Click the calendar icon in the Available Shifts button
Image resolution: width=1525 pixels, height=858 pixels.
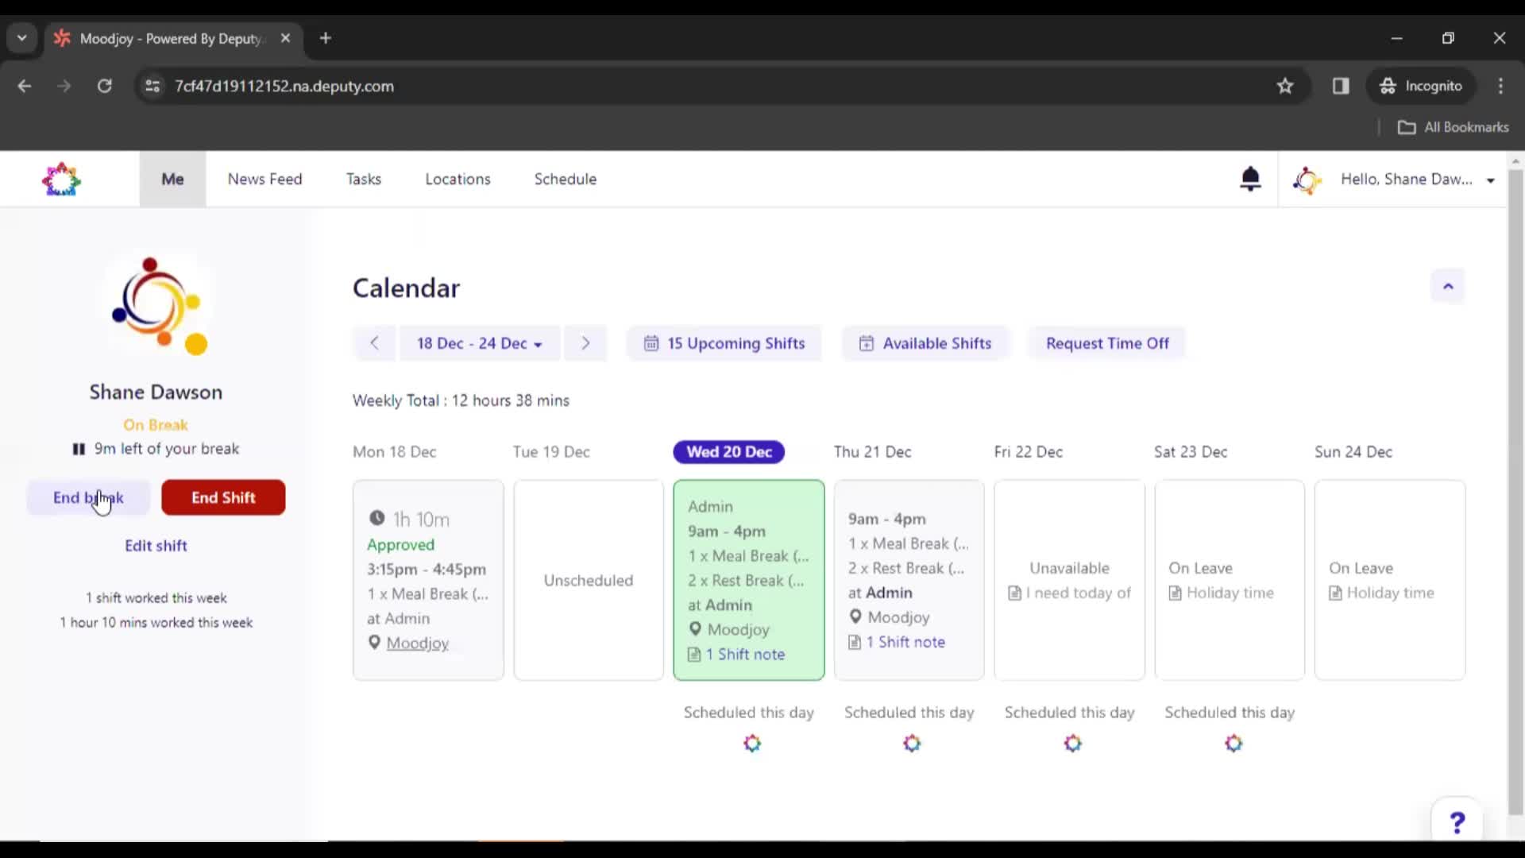coord(867,343)
